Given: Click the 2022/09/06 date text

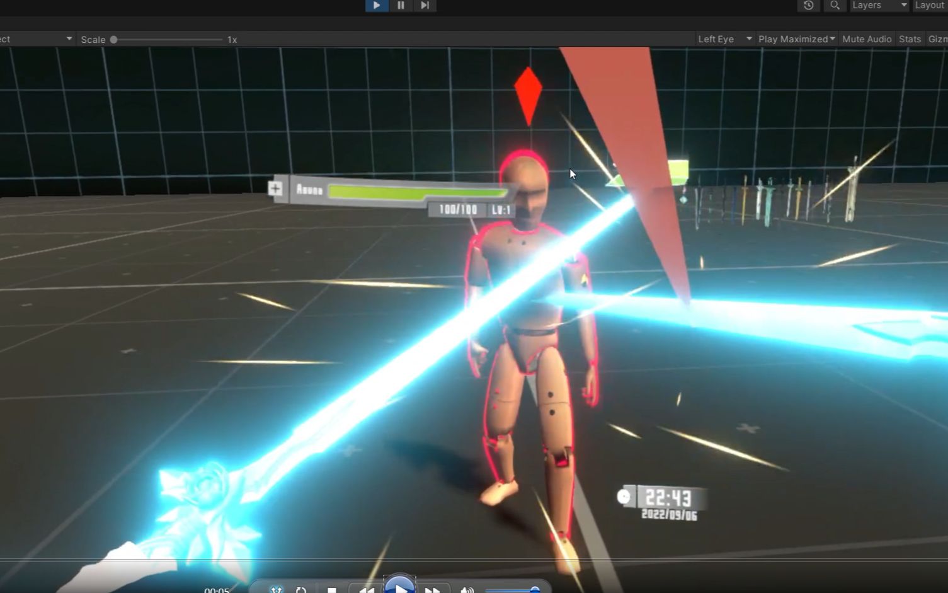Looking at the screenshot, I should tap(669, 515).
